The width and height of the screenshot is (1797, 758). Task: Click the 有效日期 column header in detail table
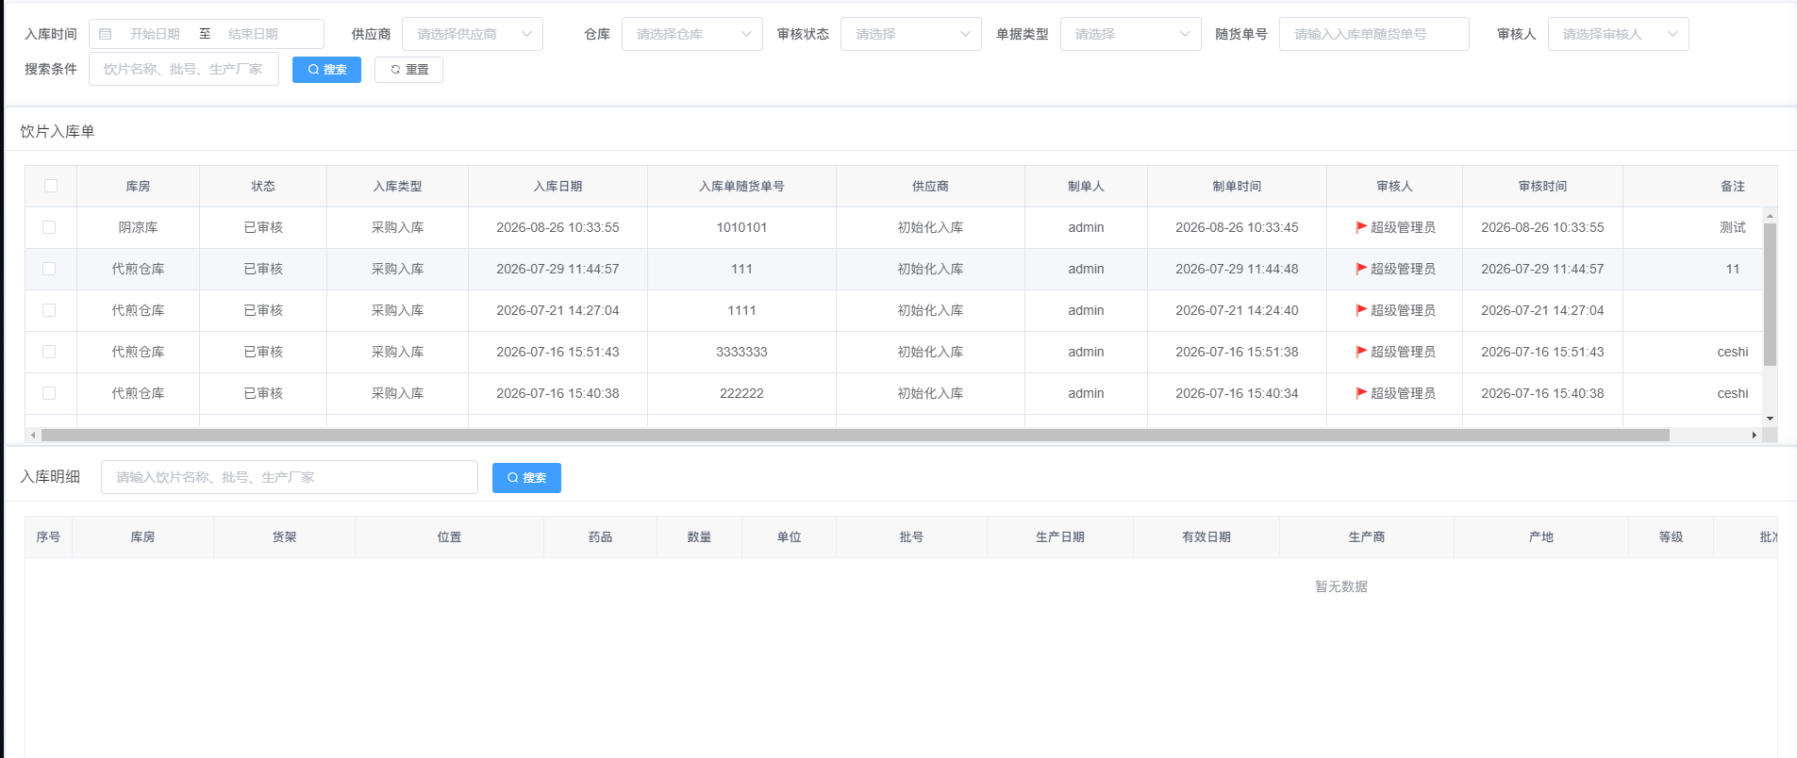(x=1206, y=537)
